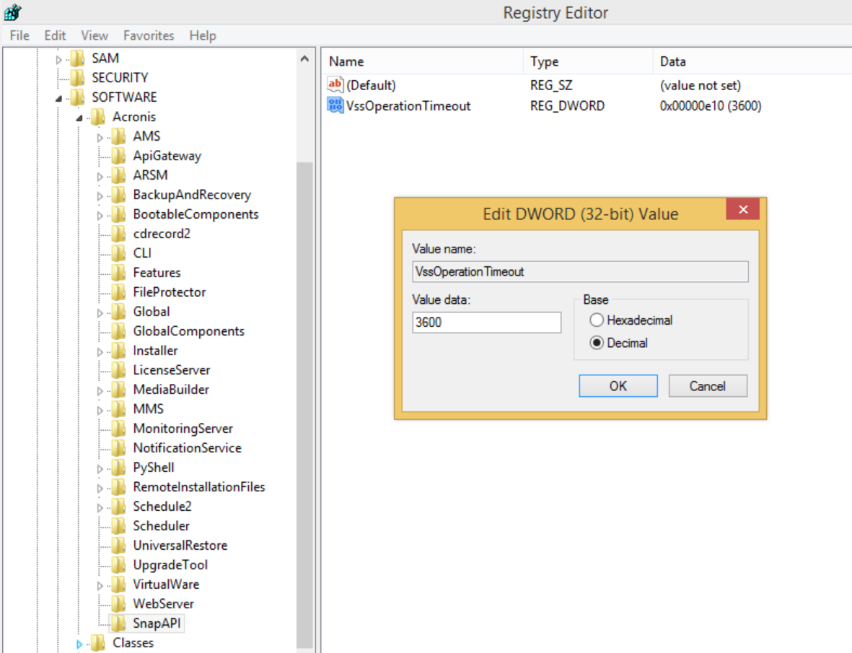
Task: Sort values by the Type column
Action: pos(588,61)
